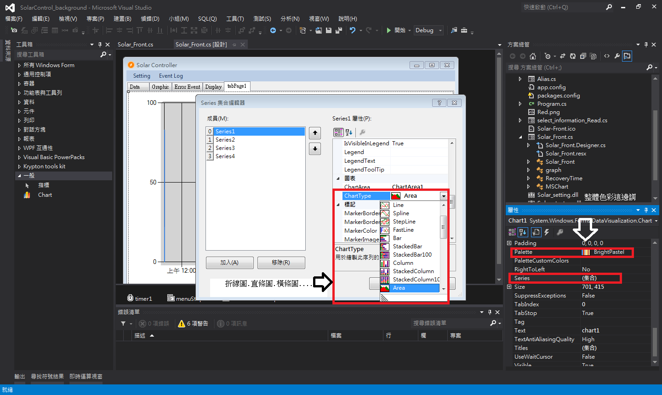Refresh the Solution Explorer
The image size is (662, 395).
pyautogui.click(x=573, y=56)
